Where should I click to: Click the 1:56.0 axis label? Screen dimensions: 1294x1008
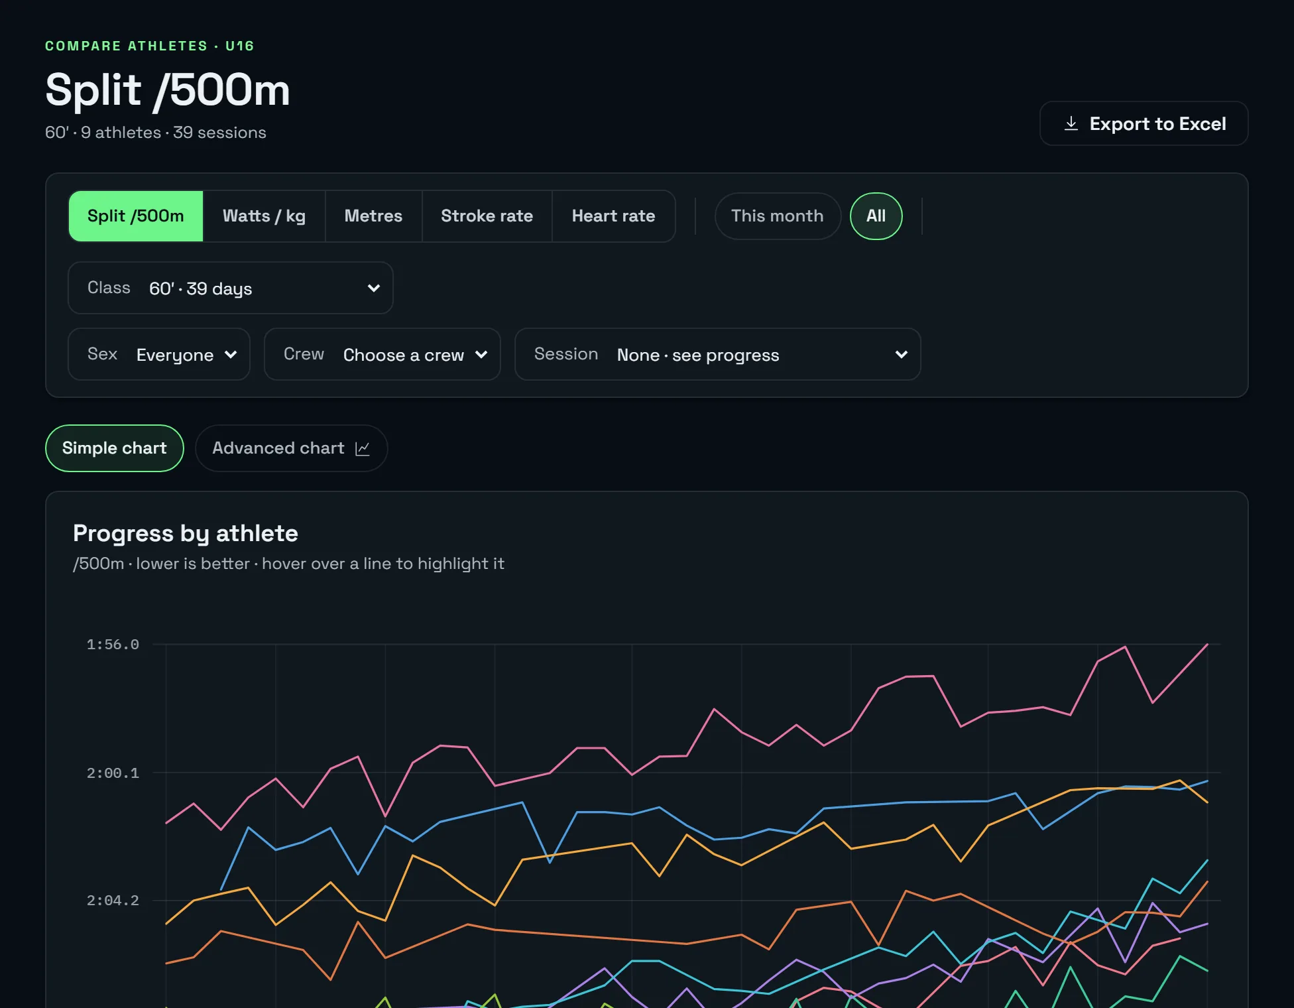point(113,645)
